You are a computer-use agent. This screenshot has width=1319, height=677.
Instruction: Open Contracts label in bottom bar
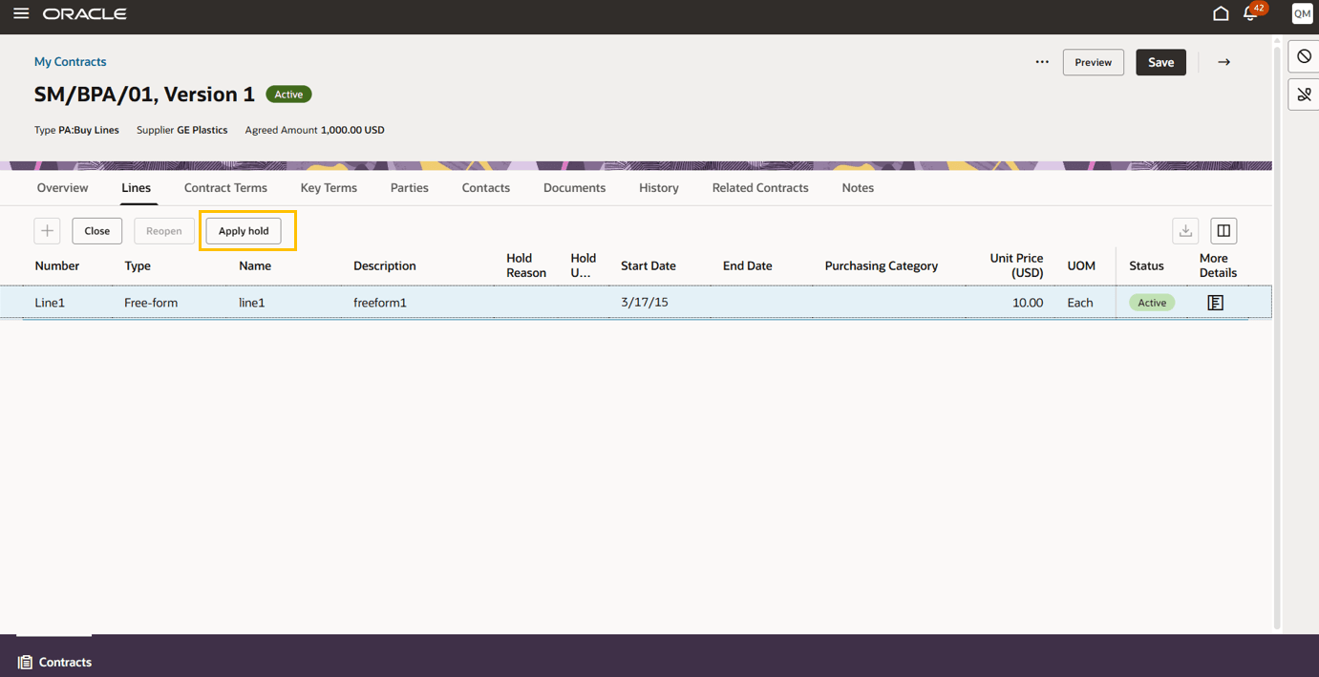pyautogui.click(x=65, y=662)
